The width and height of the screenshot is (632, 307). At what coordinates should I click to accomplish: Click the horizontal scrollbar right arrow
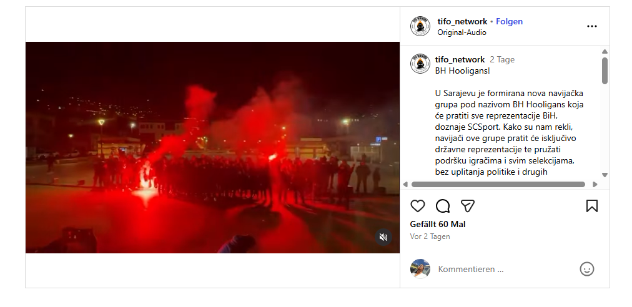pyautogui.click(x=595, y=185)
